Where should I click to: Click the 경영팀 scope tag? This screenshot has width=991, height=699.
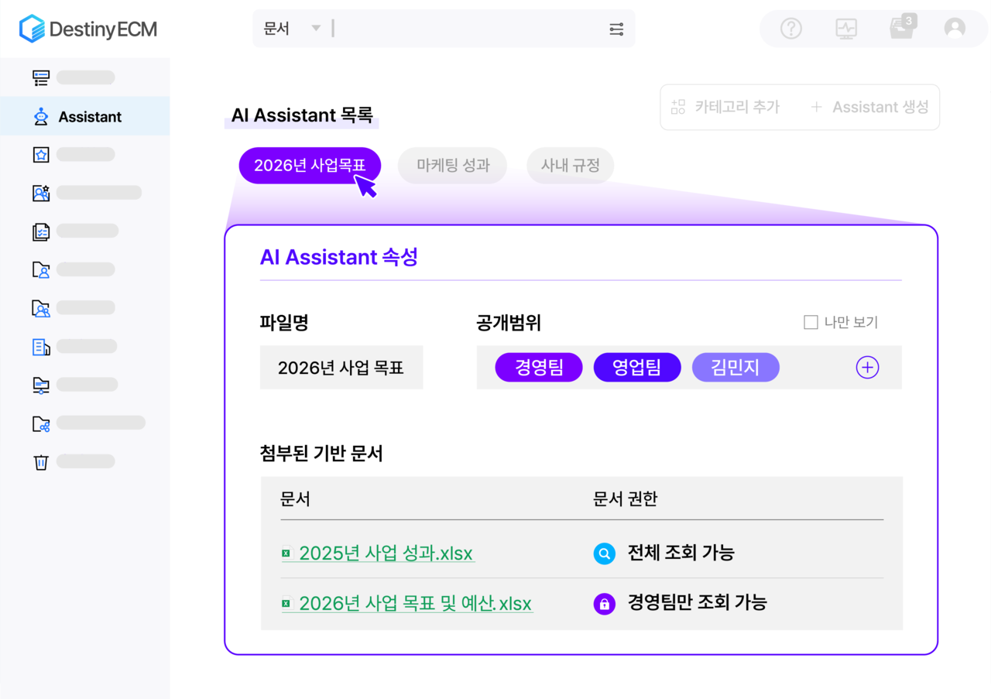[x=539, y=368]
